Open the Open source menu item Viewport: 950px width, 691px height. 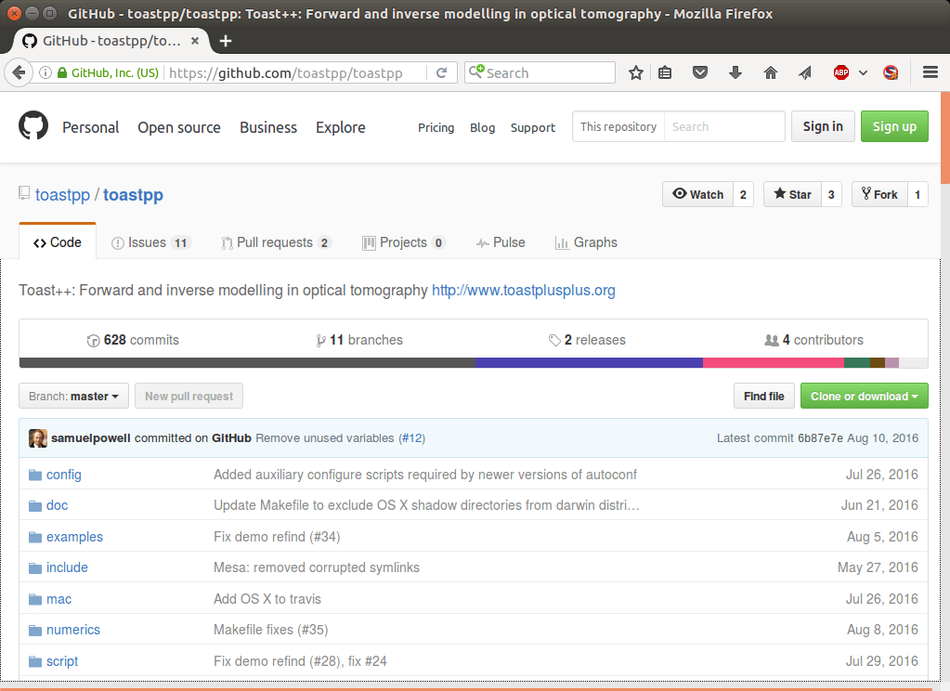click(x=178, y=127)
